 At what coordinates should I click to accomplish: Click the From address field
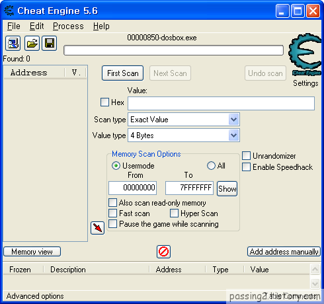[132, 188]
